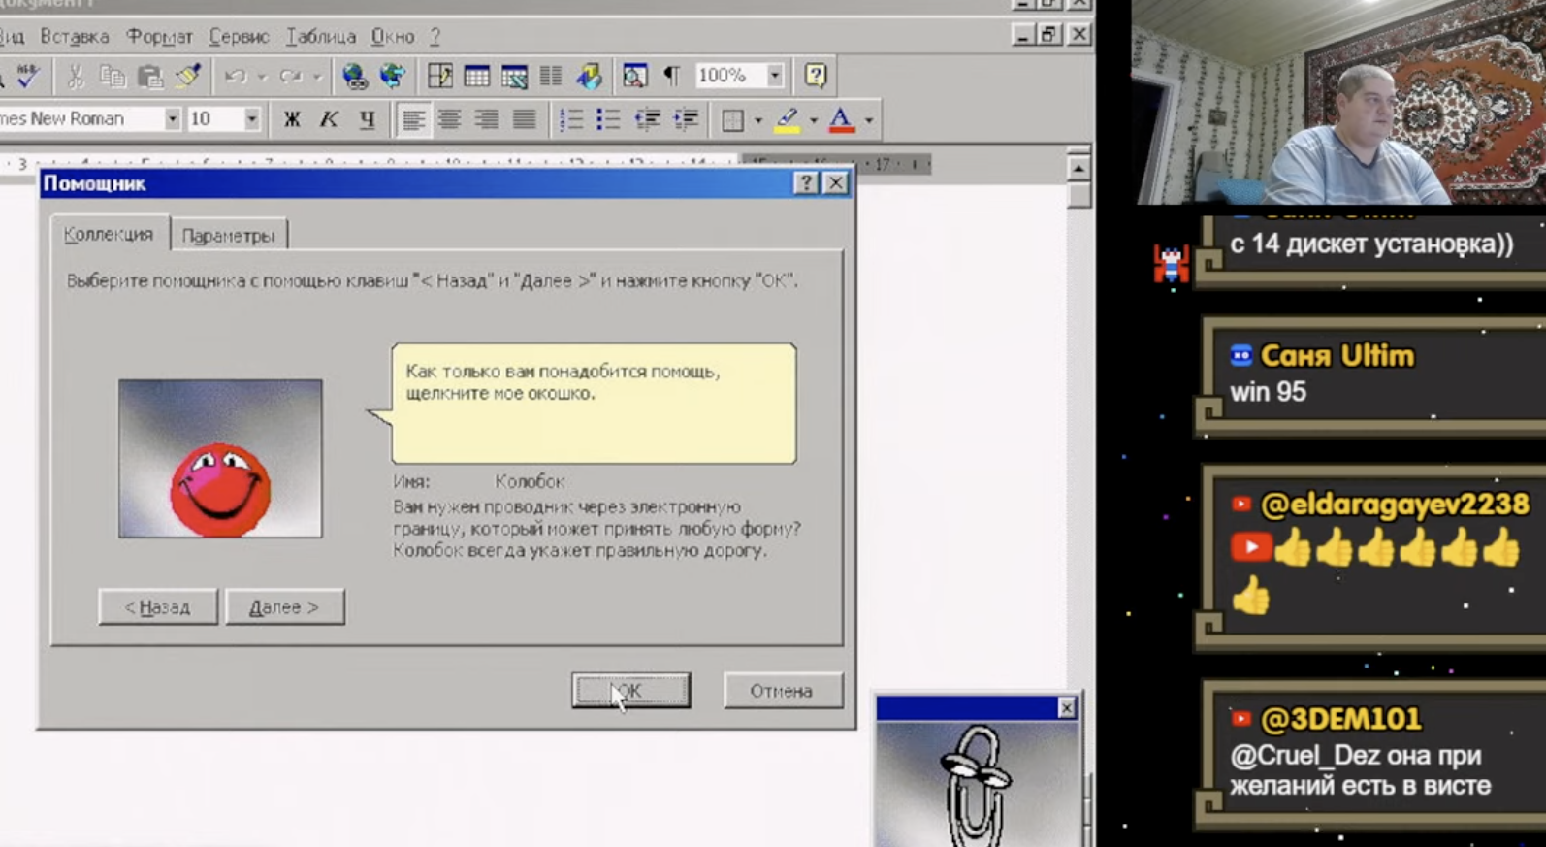
Task: Open Tables and Borders tool
Action: 439,76
